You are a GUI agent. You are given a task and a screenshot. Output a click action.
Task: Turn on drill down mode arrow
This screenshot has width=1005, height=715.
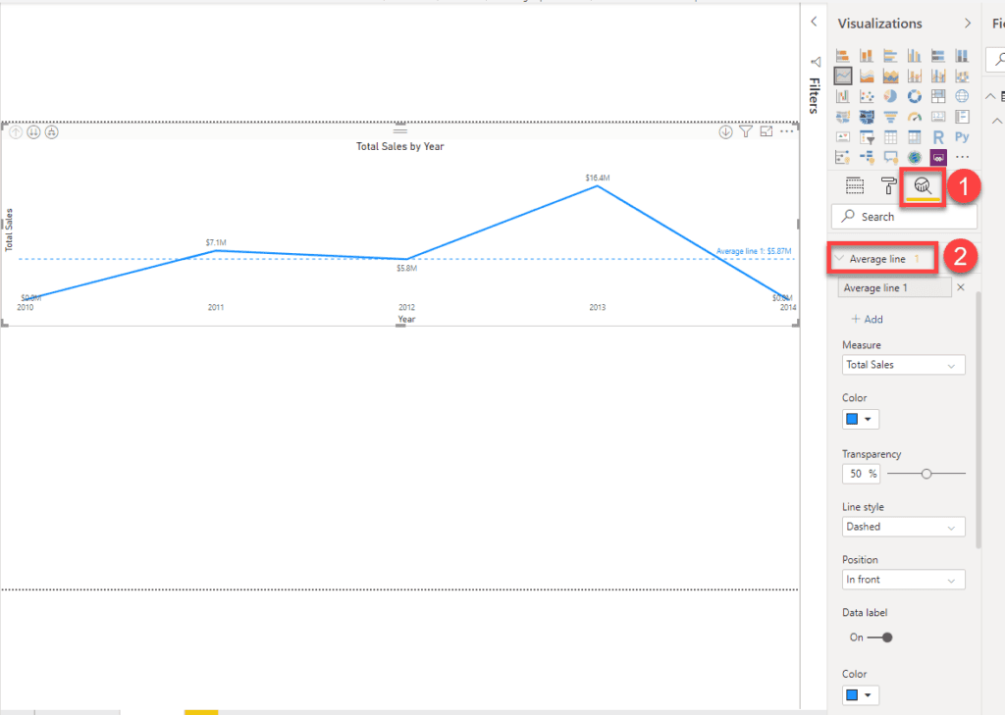[x=725, y=132]
